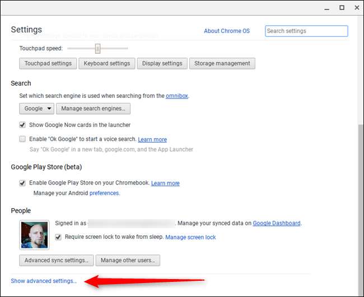The width and height of the screenshot is (364, 297).
Task: Open Keyboard settings
Action: (107, 64)
